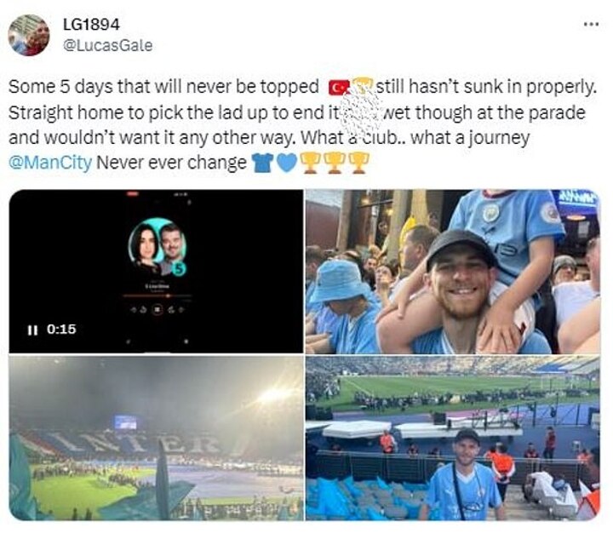Click the Turkish flag emoji
Viewport: 613px width, 539px height.
[x=339, y=87]
